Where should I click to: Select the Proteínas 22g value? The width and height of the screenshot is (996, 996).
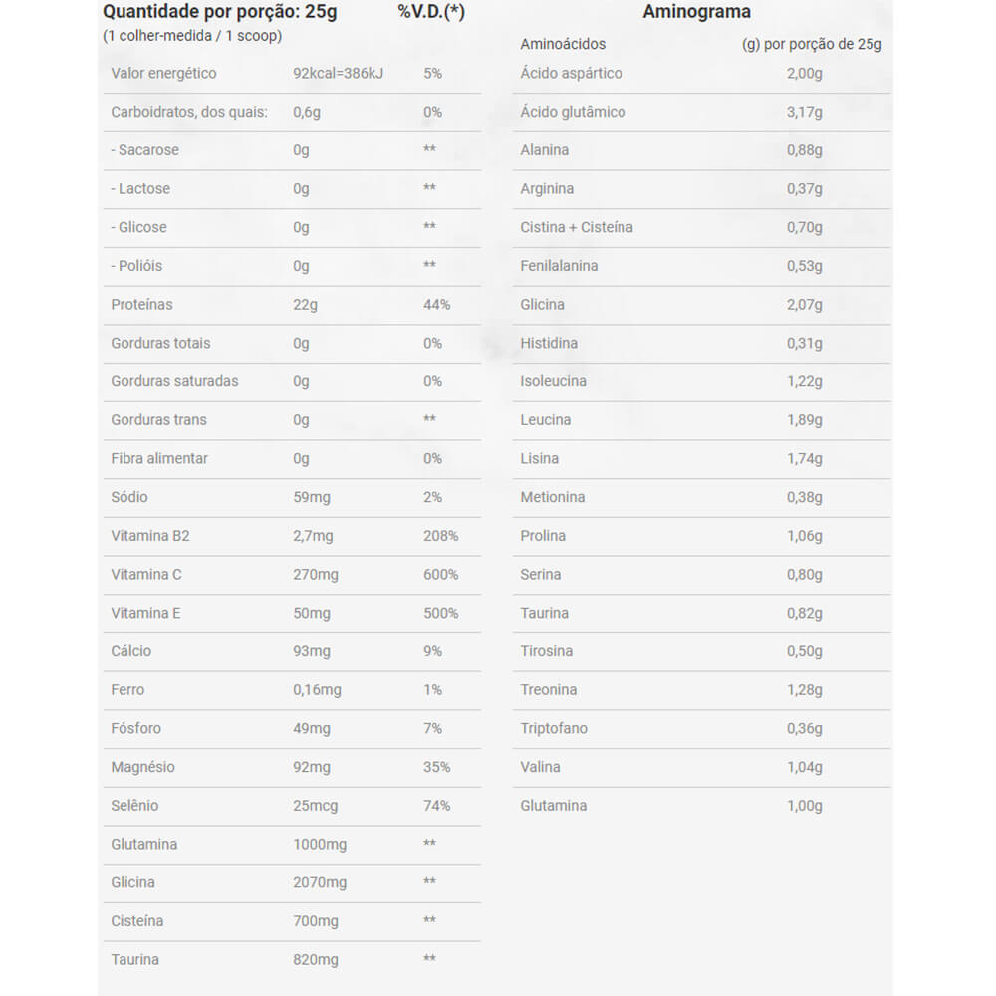305,304
